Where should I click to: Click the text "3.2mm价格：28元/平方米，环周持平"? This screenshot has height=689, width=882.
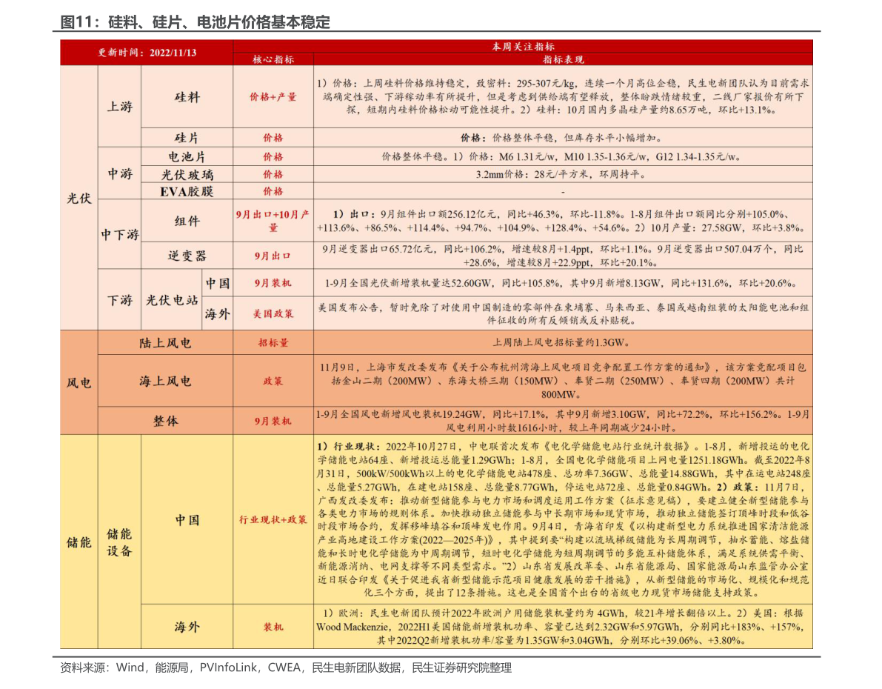coord(563,175)
